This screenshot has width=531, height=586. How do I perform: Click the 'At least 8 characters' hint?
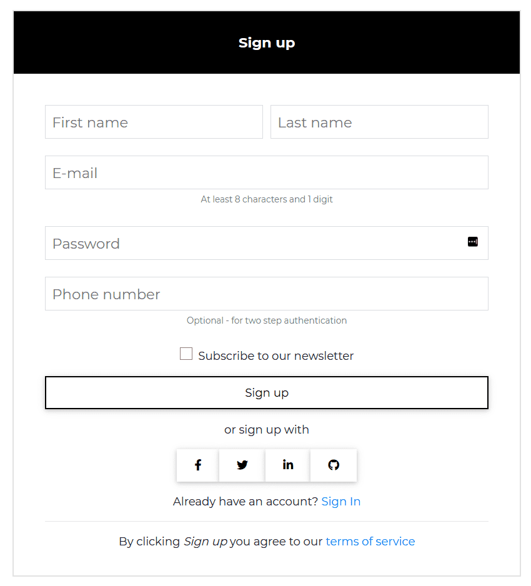tap(267, 200)
